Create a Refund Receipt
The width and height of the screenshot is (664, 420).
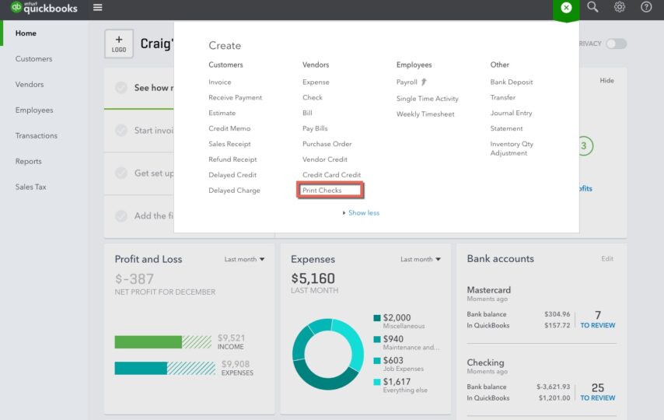click(232, 159)
